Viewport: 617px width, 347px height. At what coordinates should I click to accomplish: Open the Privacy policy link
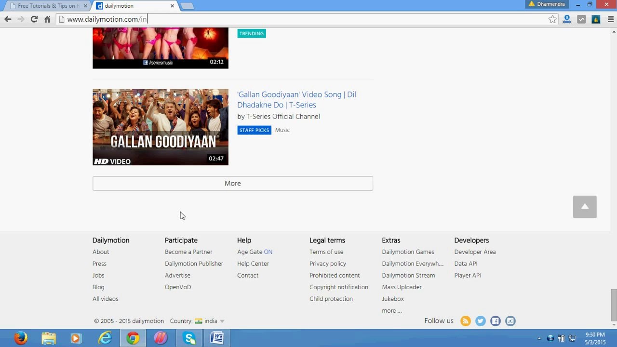pos(328,264)
